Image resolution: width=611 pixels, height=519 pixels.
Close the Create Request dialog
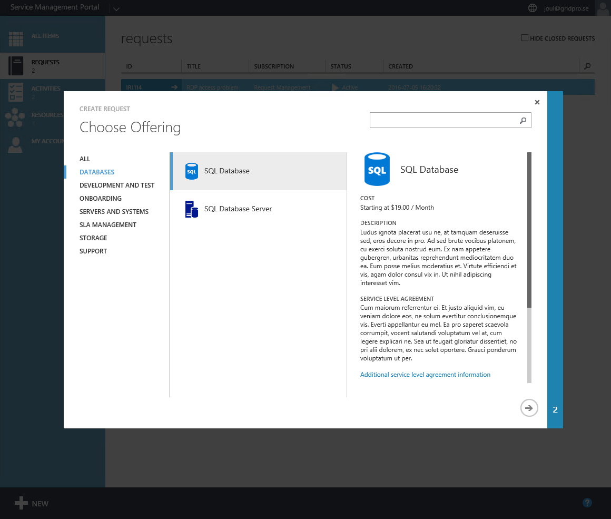point(537,102)
